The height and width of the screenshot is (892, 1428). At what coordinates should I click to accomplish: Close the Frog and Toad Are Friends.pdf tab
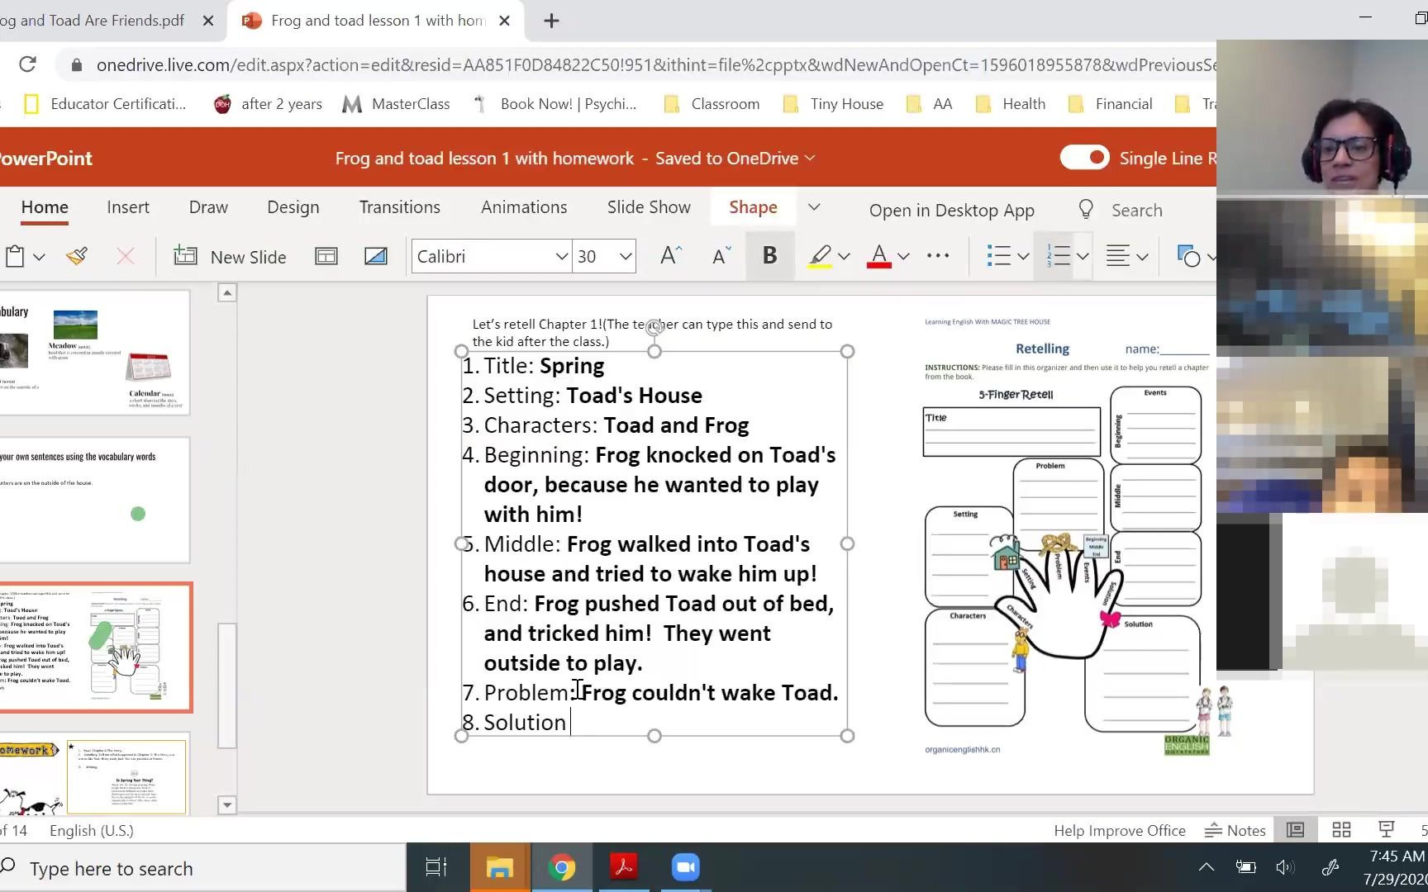209,21
